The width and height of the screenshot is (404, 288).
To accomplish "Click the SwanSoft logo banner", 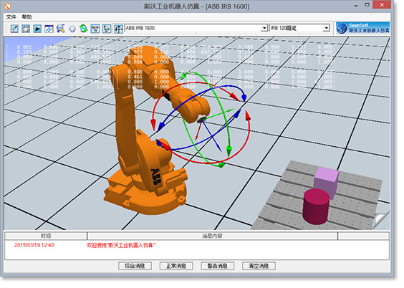I will [x=362, y=28].
